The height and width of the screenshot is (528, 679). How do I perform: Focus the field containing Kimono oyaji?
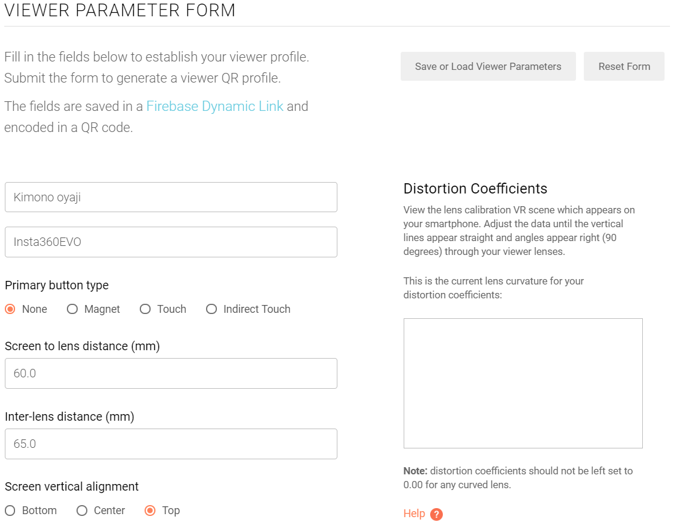pos(171,197)
